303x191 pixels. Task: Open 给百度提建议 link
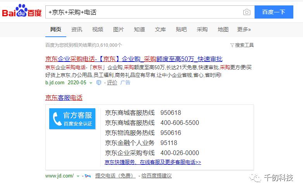coord(156,176)
